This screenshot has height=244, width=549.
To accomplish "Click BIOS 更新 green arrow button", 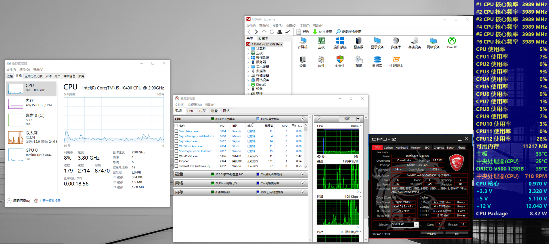I will pos(322,32).
